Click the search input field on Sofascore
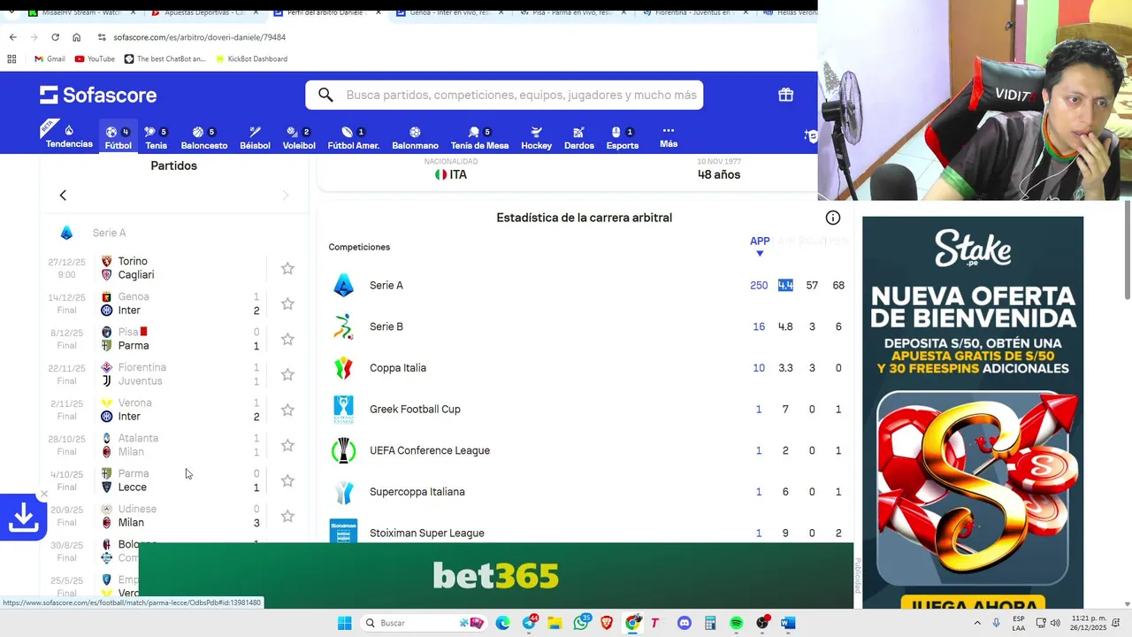The image size is (1132, 637). coord(504,95)
